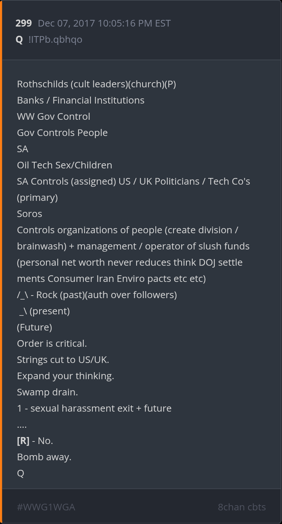Click the "Gov Controls People" line
Image resolution: width=282 pixels, height=524 pixels.
(62, 133)
